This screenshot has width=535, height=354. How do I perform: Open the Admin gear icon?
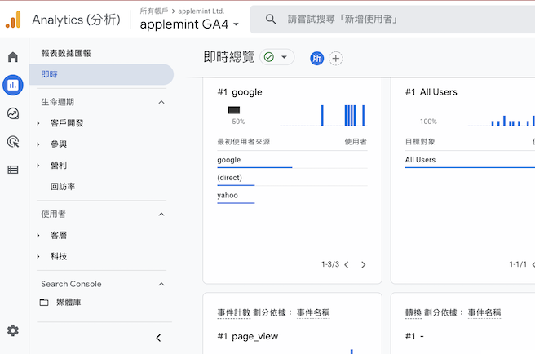13,330
